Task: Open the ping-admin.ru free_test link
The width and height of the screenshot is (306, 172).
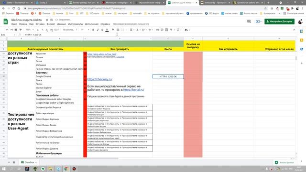Action: coord(102,54)
